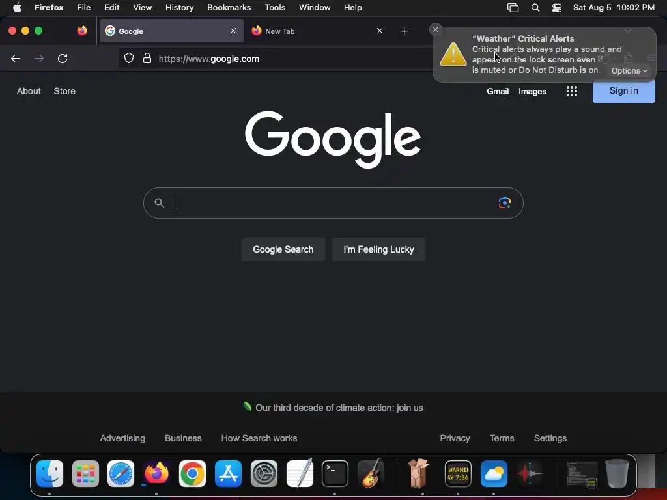Image resolution: width=667 pixels, height=500 pixels.
Task: Focus the Google search input field
Action: 333,203
